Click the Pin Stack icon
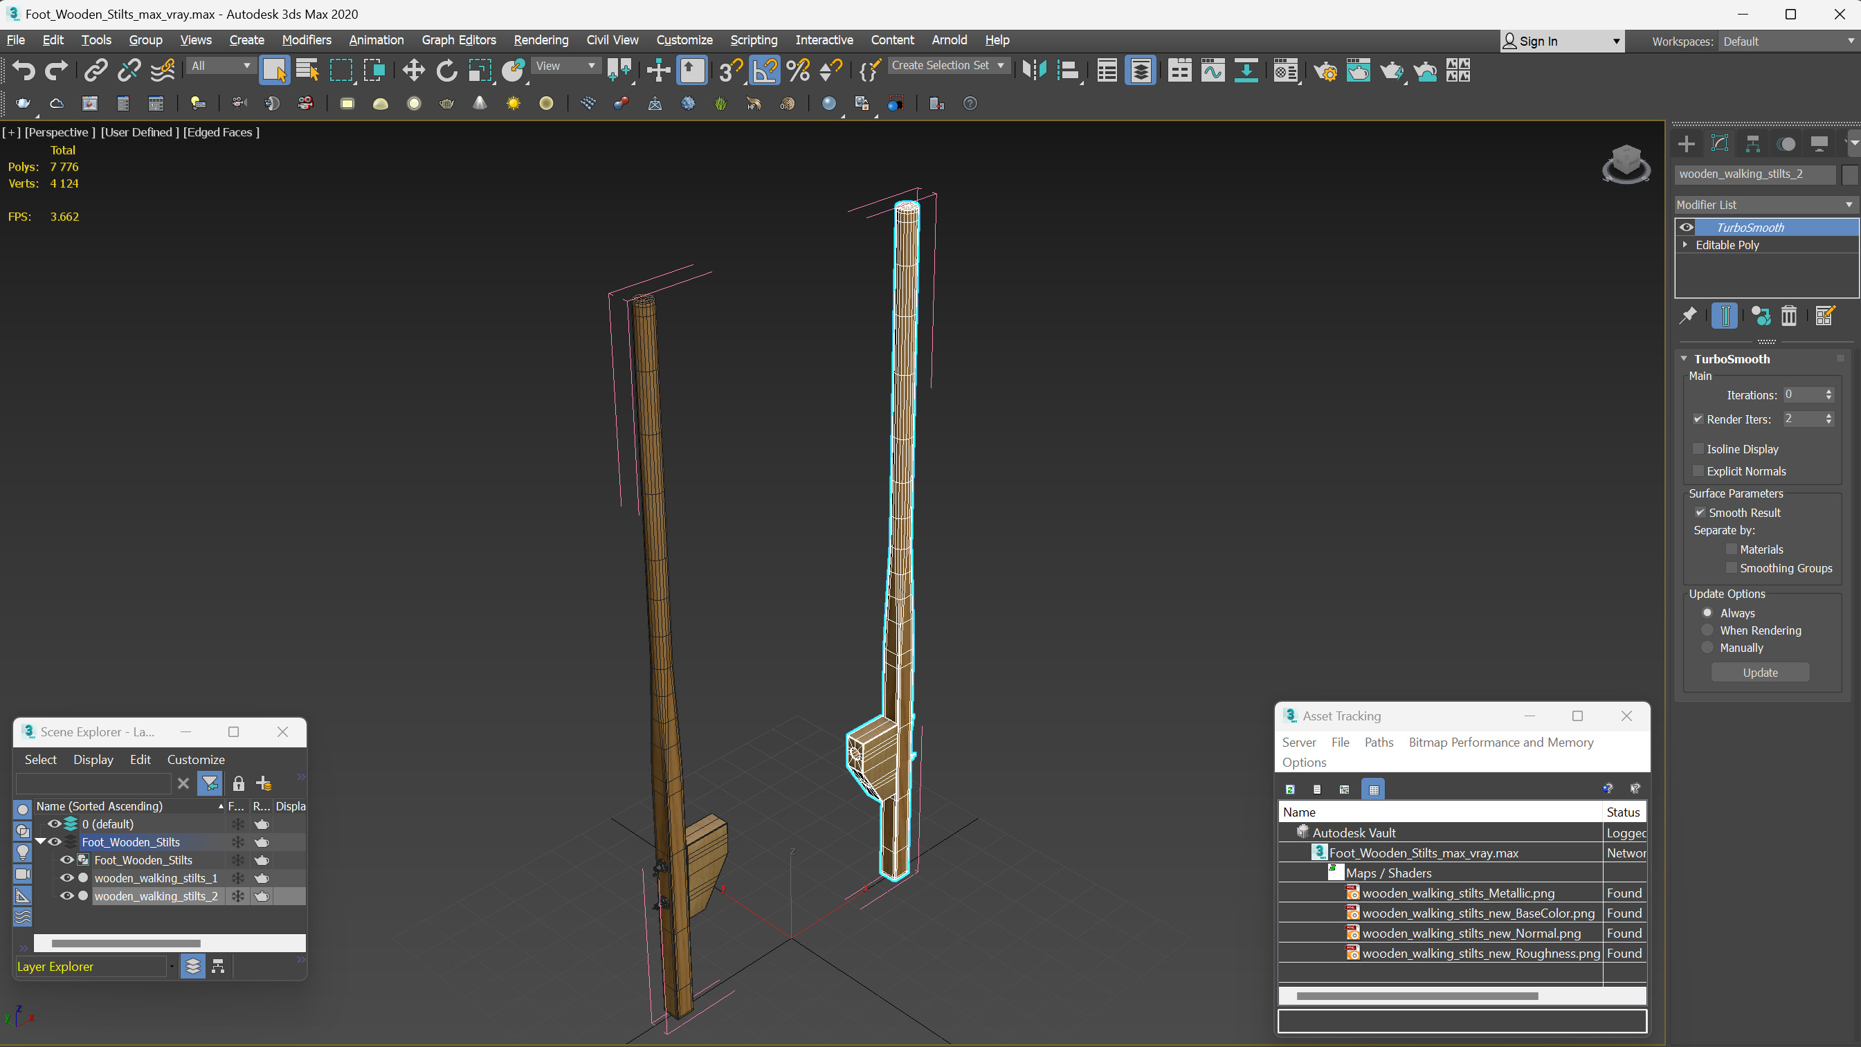The width and height of the screenshot is (1861, 1047). 1687,316
